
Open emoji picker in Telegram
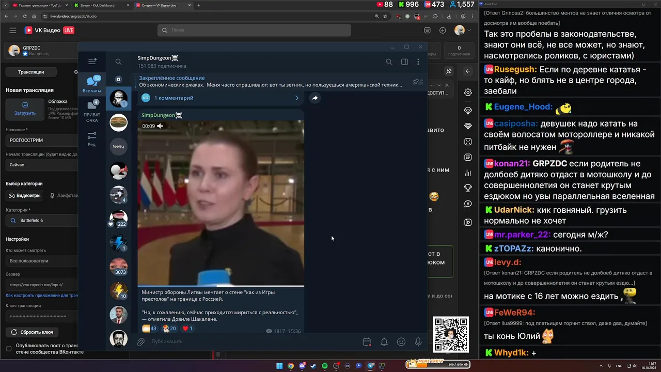[x=401, y=342]
